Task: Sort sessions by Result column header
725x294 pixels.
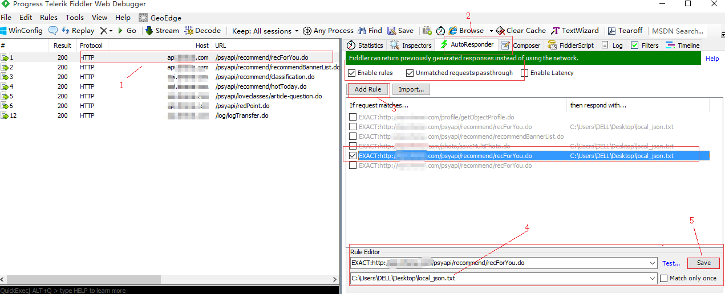Action: (62, 45)
